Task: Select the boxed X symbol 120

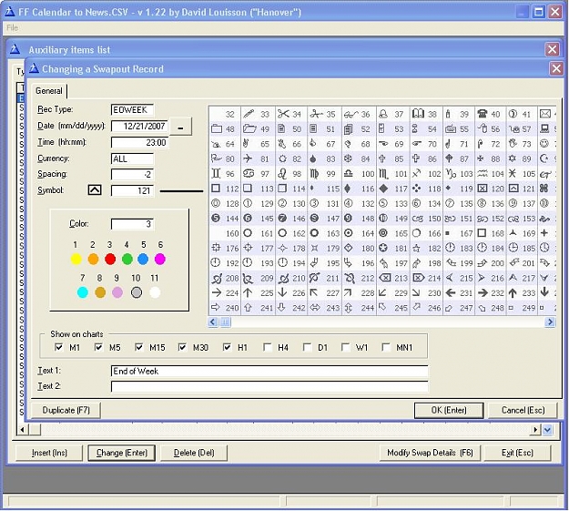Action: 482,189
